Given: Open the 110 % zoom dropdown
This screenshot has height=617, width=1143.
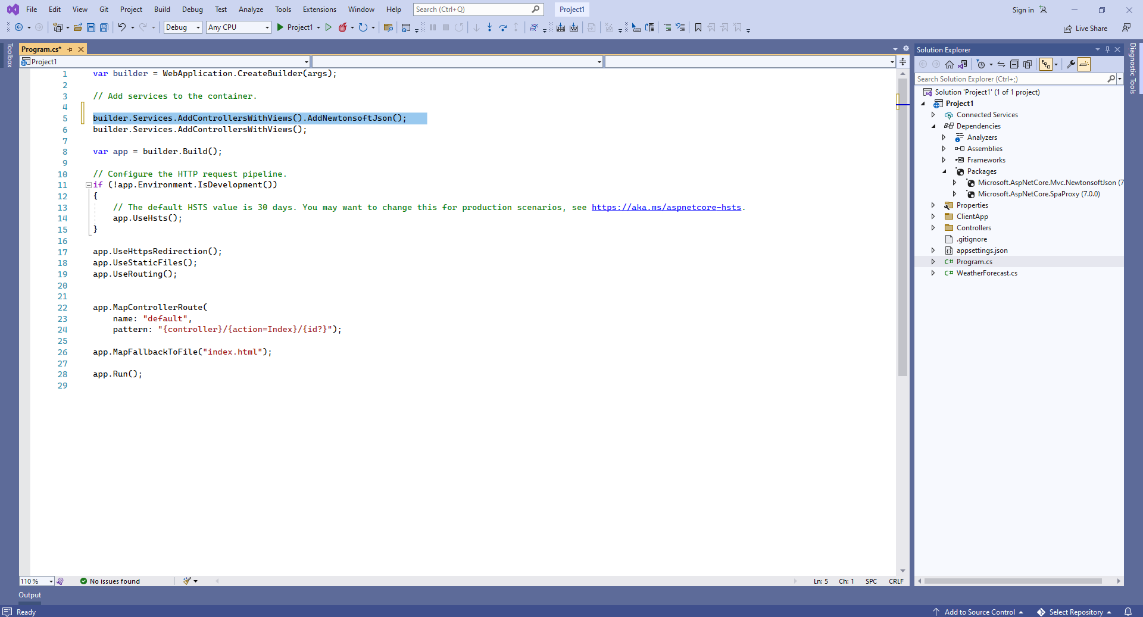Looking at the screenshot, I should click(x=37, y=581).
